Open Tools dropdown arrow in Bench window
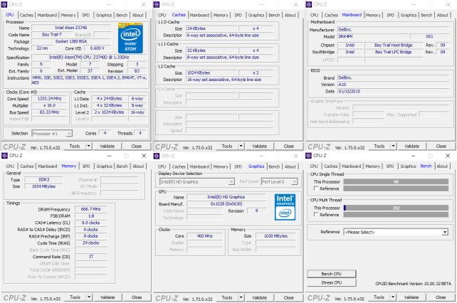This screenshot has height=303, width=457. [392, 297]
